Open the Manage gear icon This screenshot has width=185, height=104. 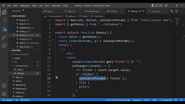click(4, 94)
